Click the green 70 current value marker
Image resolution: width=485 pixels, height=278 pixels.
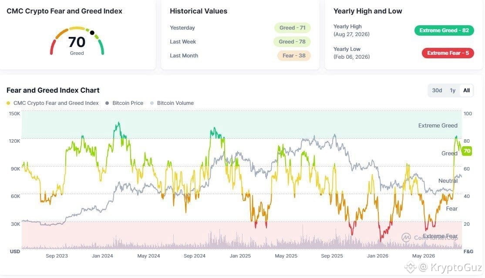coord(467,151)
